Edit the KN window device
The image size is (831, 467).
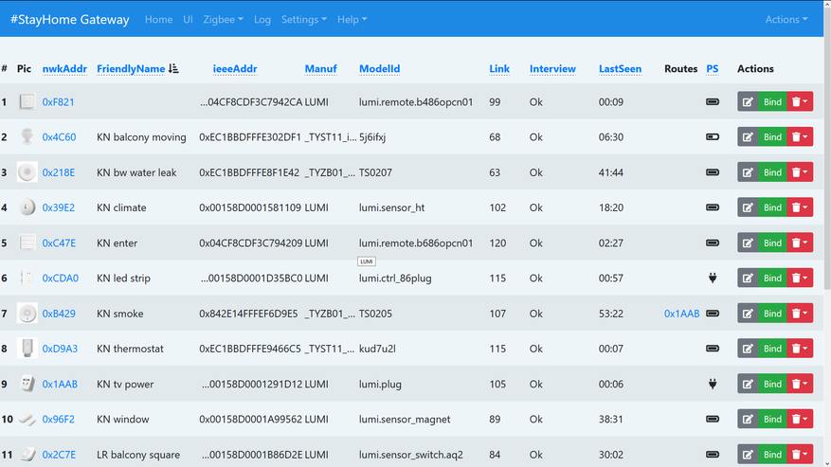pyautogui.click(x=748, y=419)
